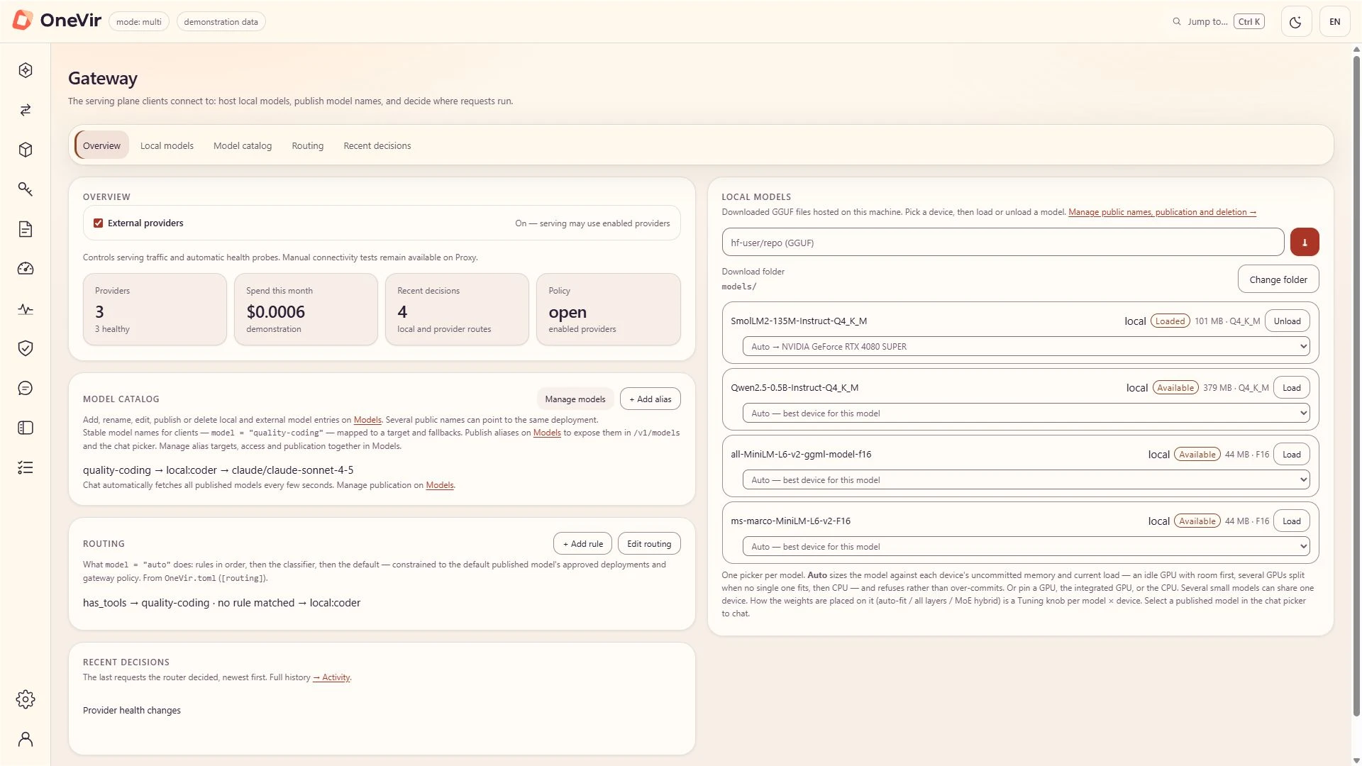Open the swap arrows proxy sidebar icon
Viewport: 1362px width, 766px height.
tap(26, 110)
